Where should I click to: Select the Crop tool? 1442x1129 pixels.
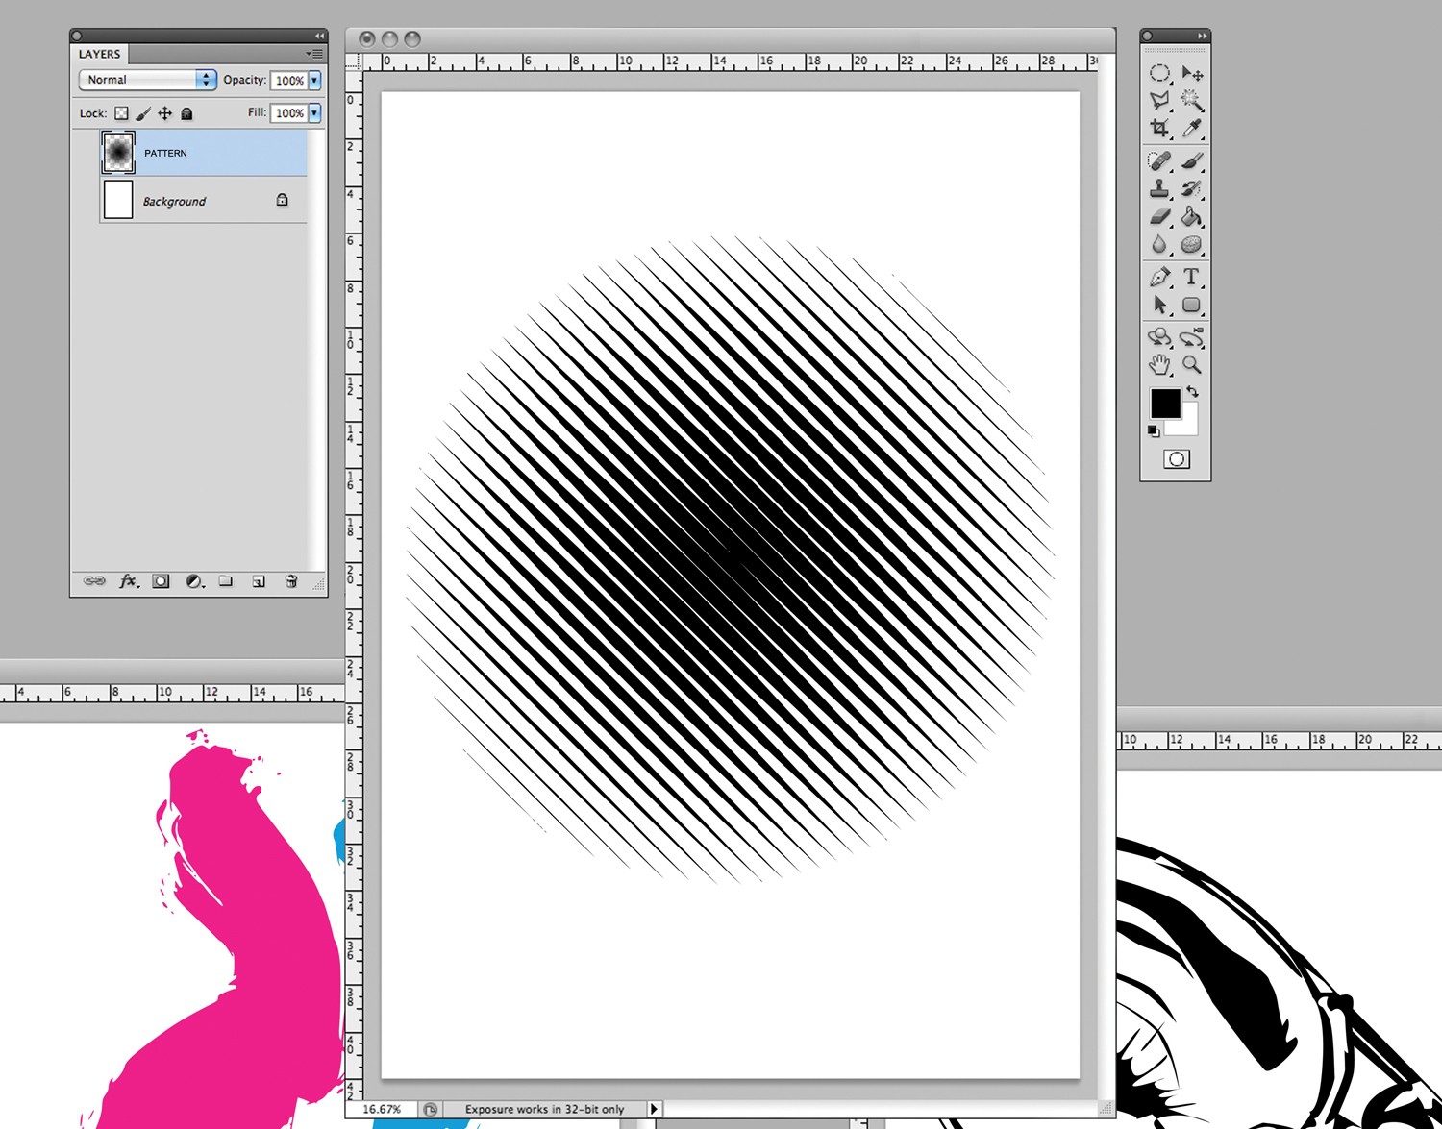[1160, 128]
